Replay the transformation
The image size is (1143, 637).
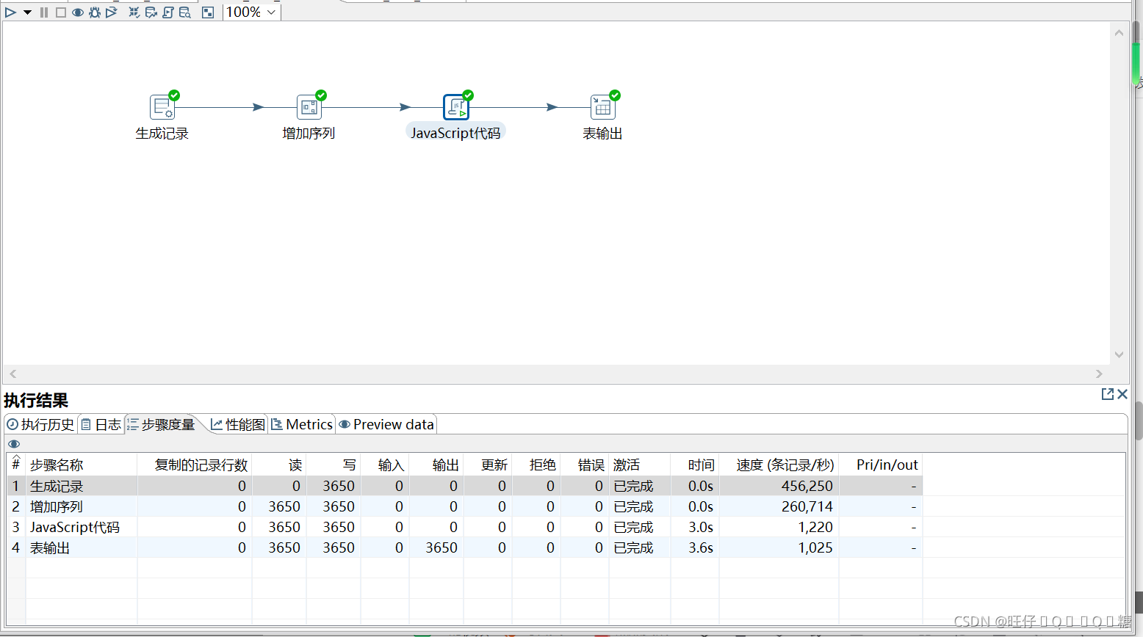(x=112, y=12)
